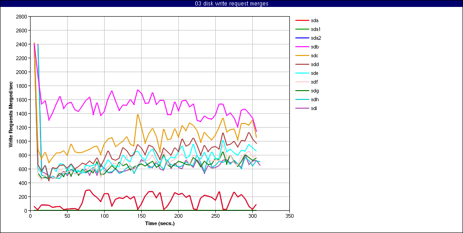Click the orange sdc peak near 145 seconds
The width and height of the screenshot is (463, 233).
[138, 115]
